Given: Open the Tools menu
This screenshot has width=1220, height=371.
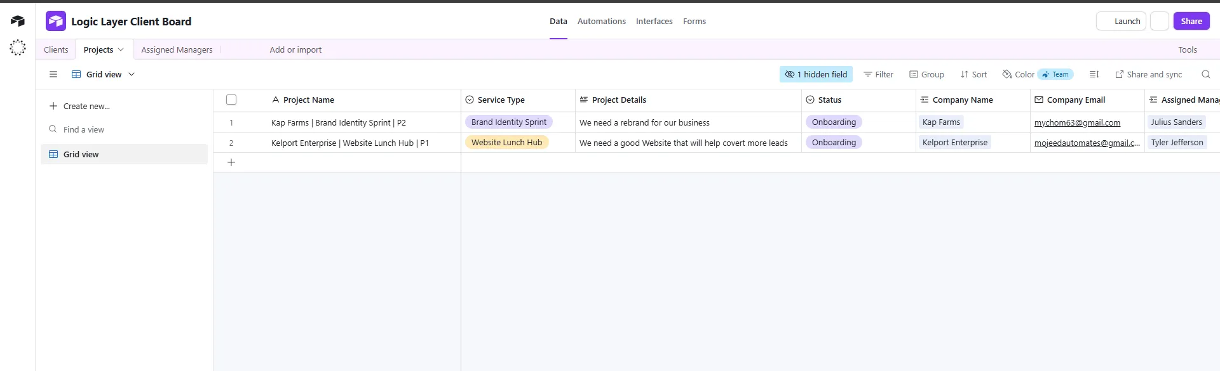Looking at the screenshot, I should (x=1188, y=49).
